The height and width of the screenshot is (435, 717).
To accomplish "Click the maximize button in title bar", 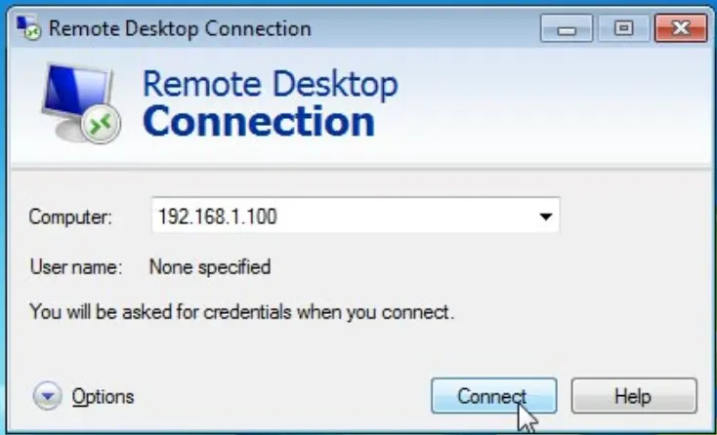I will (621, 27).
